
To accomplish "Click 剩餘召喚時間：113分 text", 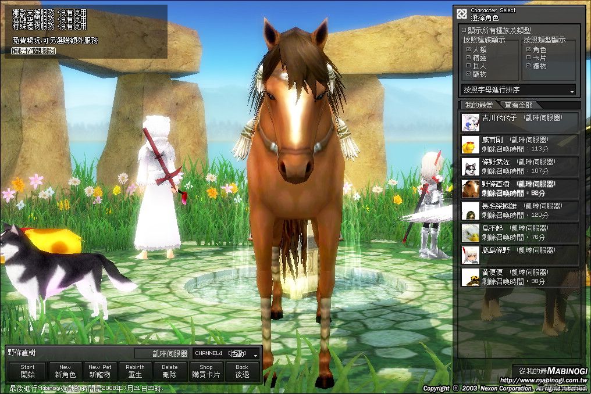I will tap(515, 149).
